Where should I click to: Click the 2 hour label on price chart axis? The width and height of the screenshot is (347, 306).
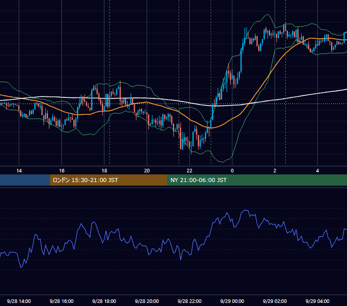click(x=275, y=171)
